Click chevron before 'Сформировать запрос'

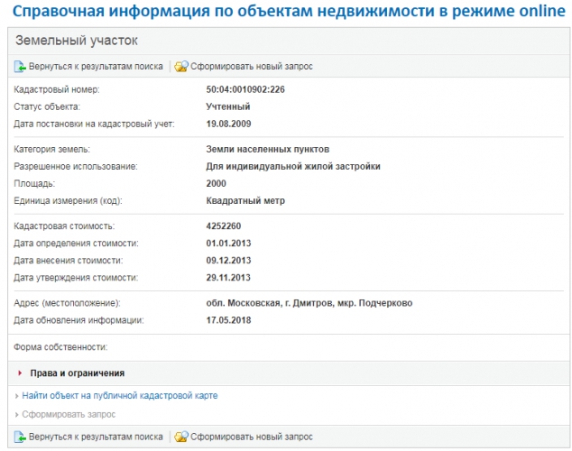pos(17,415)
